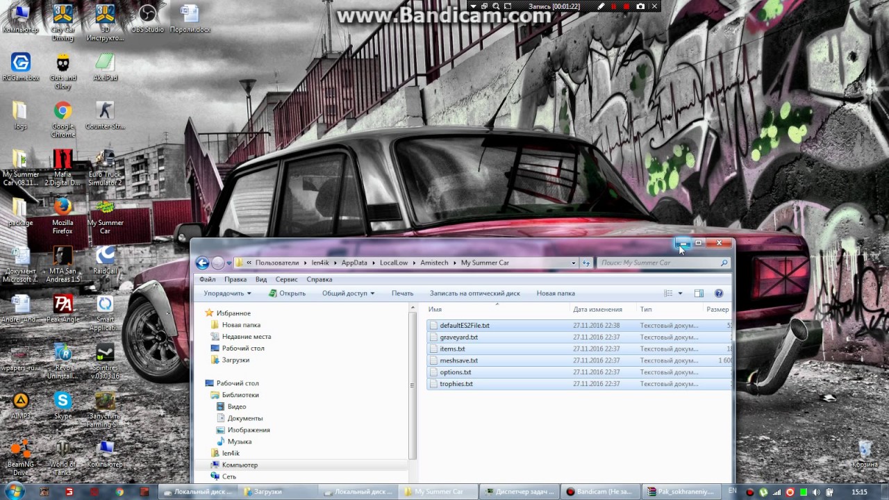The height and width of the screenshot is (500, 889).
Task: Click the Windows Start button
Action: coord(14,491)
